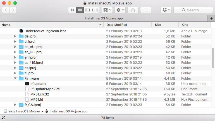Switch to list view

80,10
